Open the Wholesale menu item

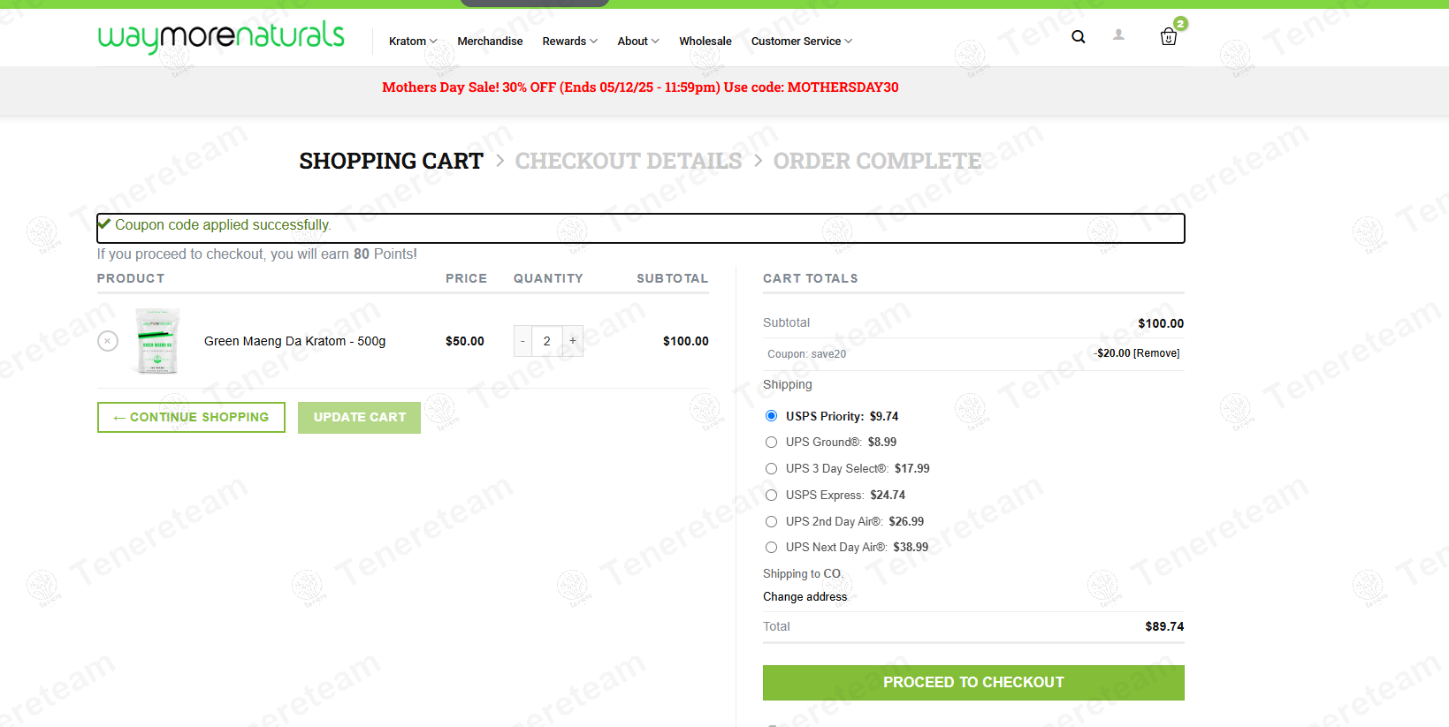click(705, 42)
